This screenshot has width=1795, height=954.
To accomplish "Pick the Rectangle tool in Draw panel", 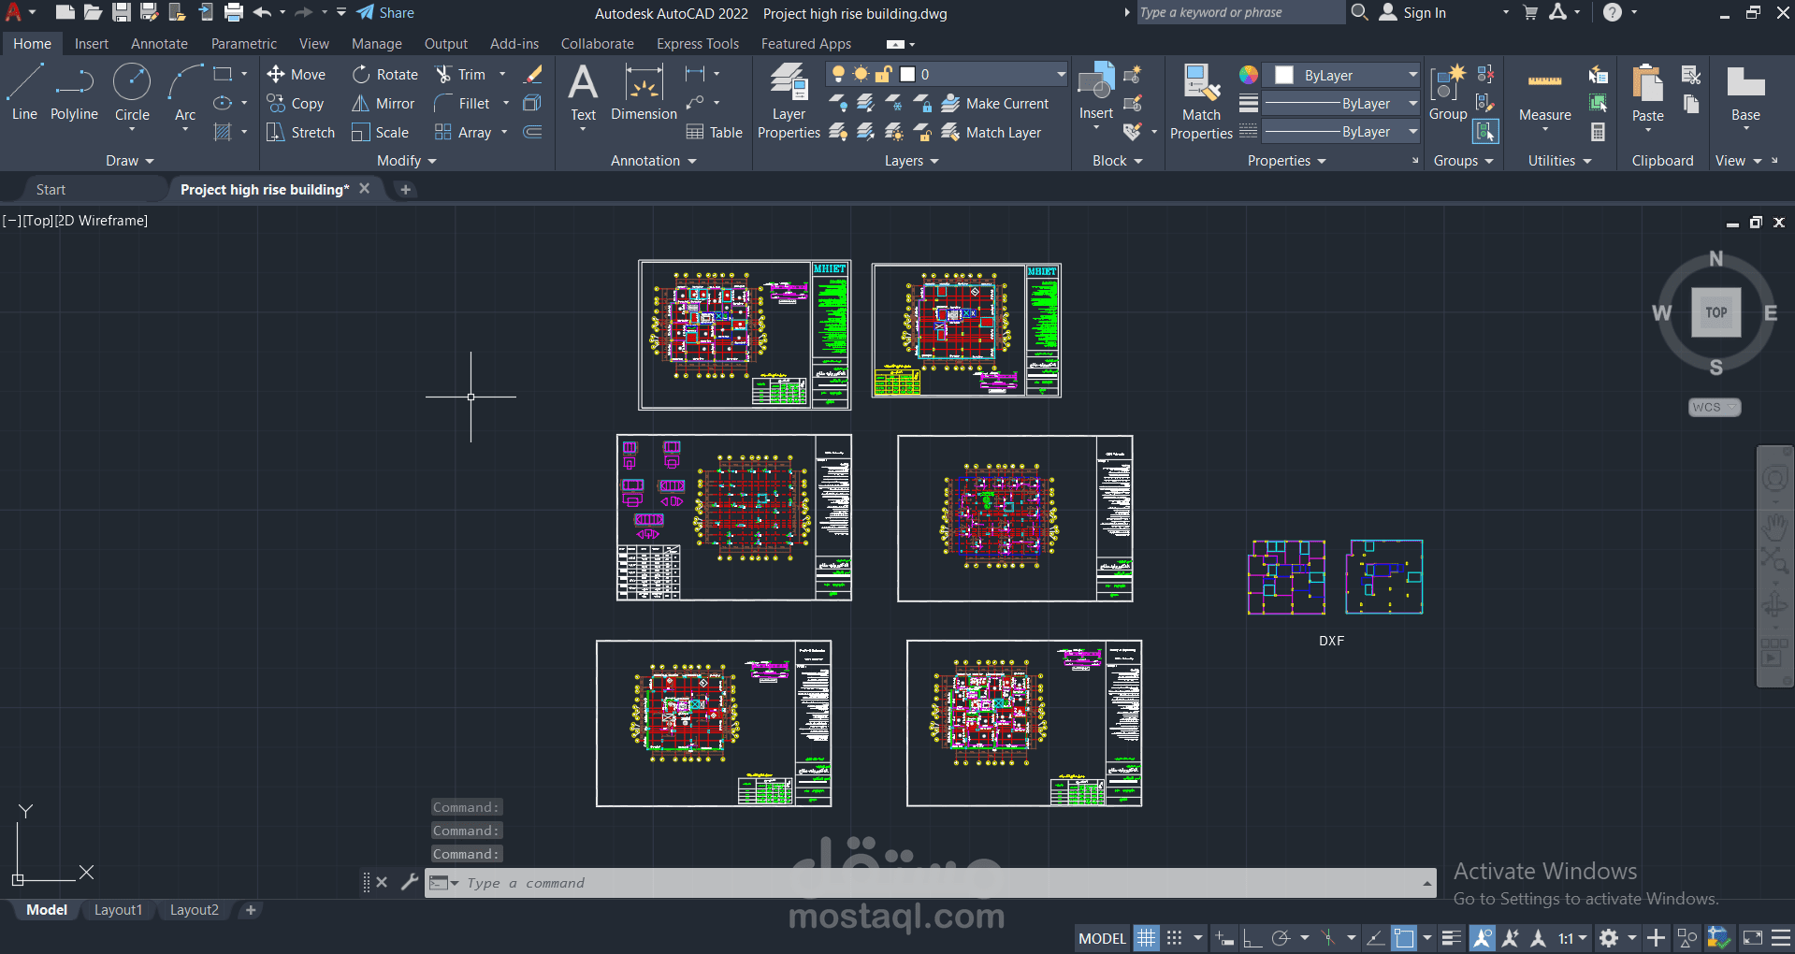I will pos(223,74).
